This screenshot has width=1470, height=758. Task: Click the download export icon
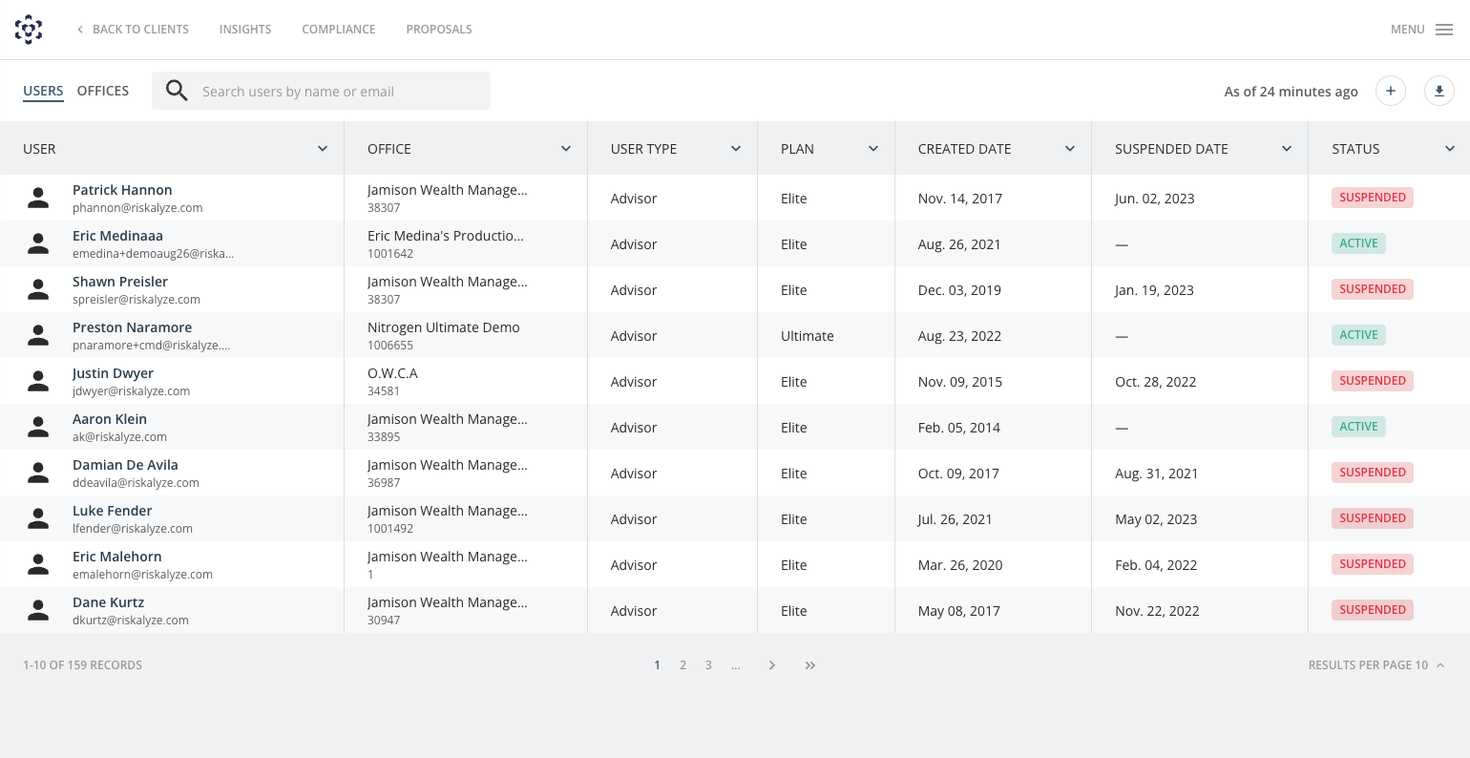(x=1439, y=91)
